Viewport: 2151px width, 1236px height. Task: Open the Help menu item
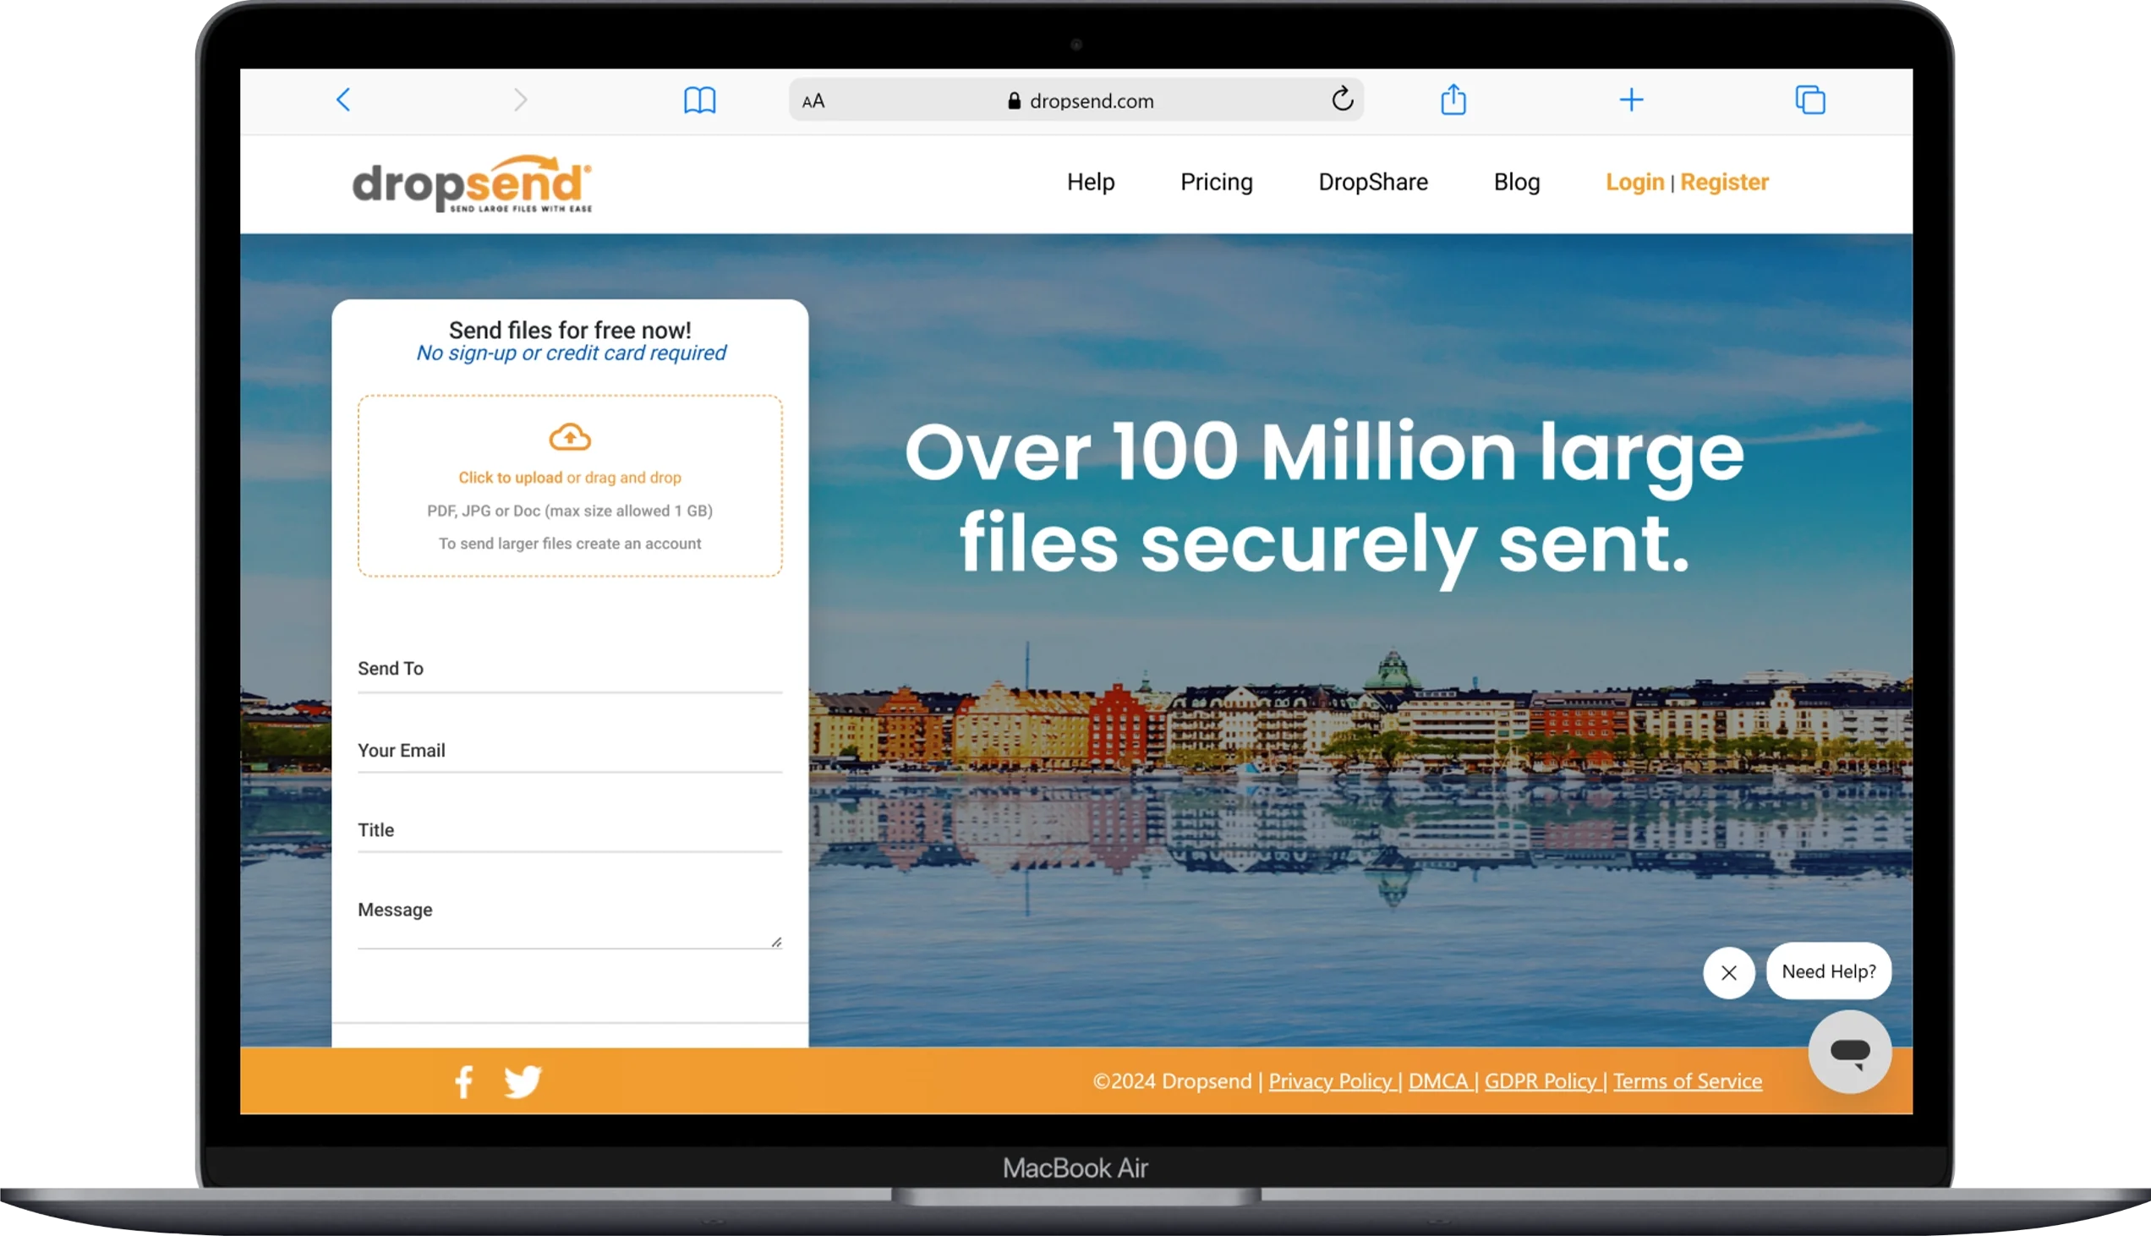1091,183
